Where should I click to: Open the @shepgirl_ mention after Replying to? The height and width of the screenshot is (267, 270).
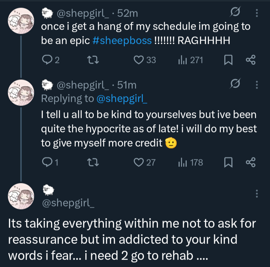click(122, 98)
